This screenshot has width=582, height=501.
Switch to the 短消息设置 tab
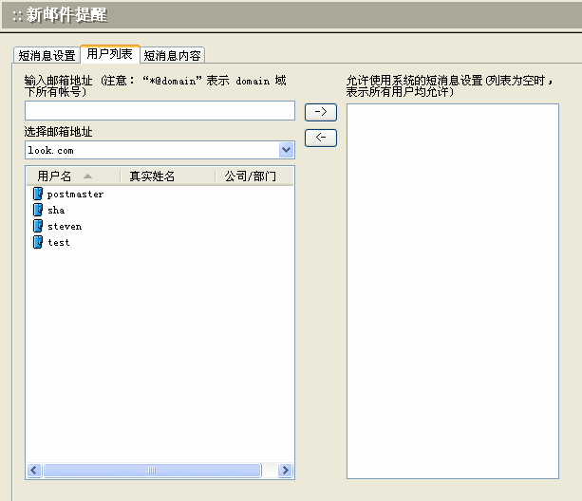coord(47,55)
